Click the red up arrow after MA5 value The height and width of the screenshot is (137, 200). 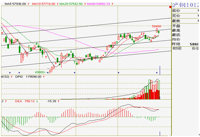coord(29,4)
